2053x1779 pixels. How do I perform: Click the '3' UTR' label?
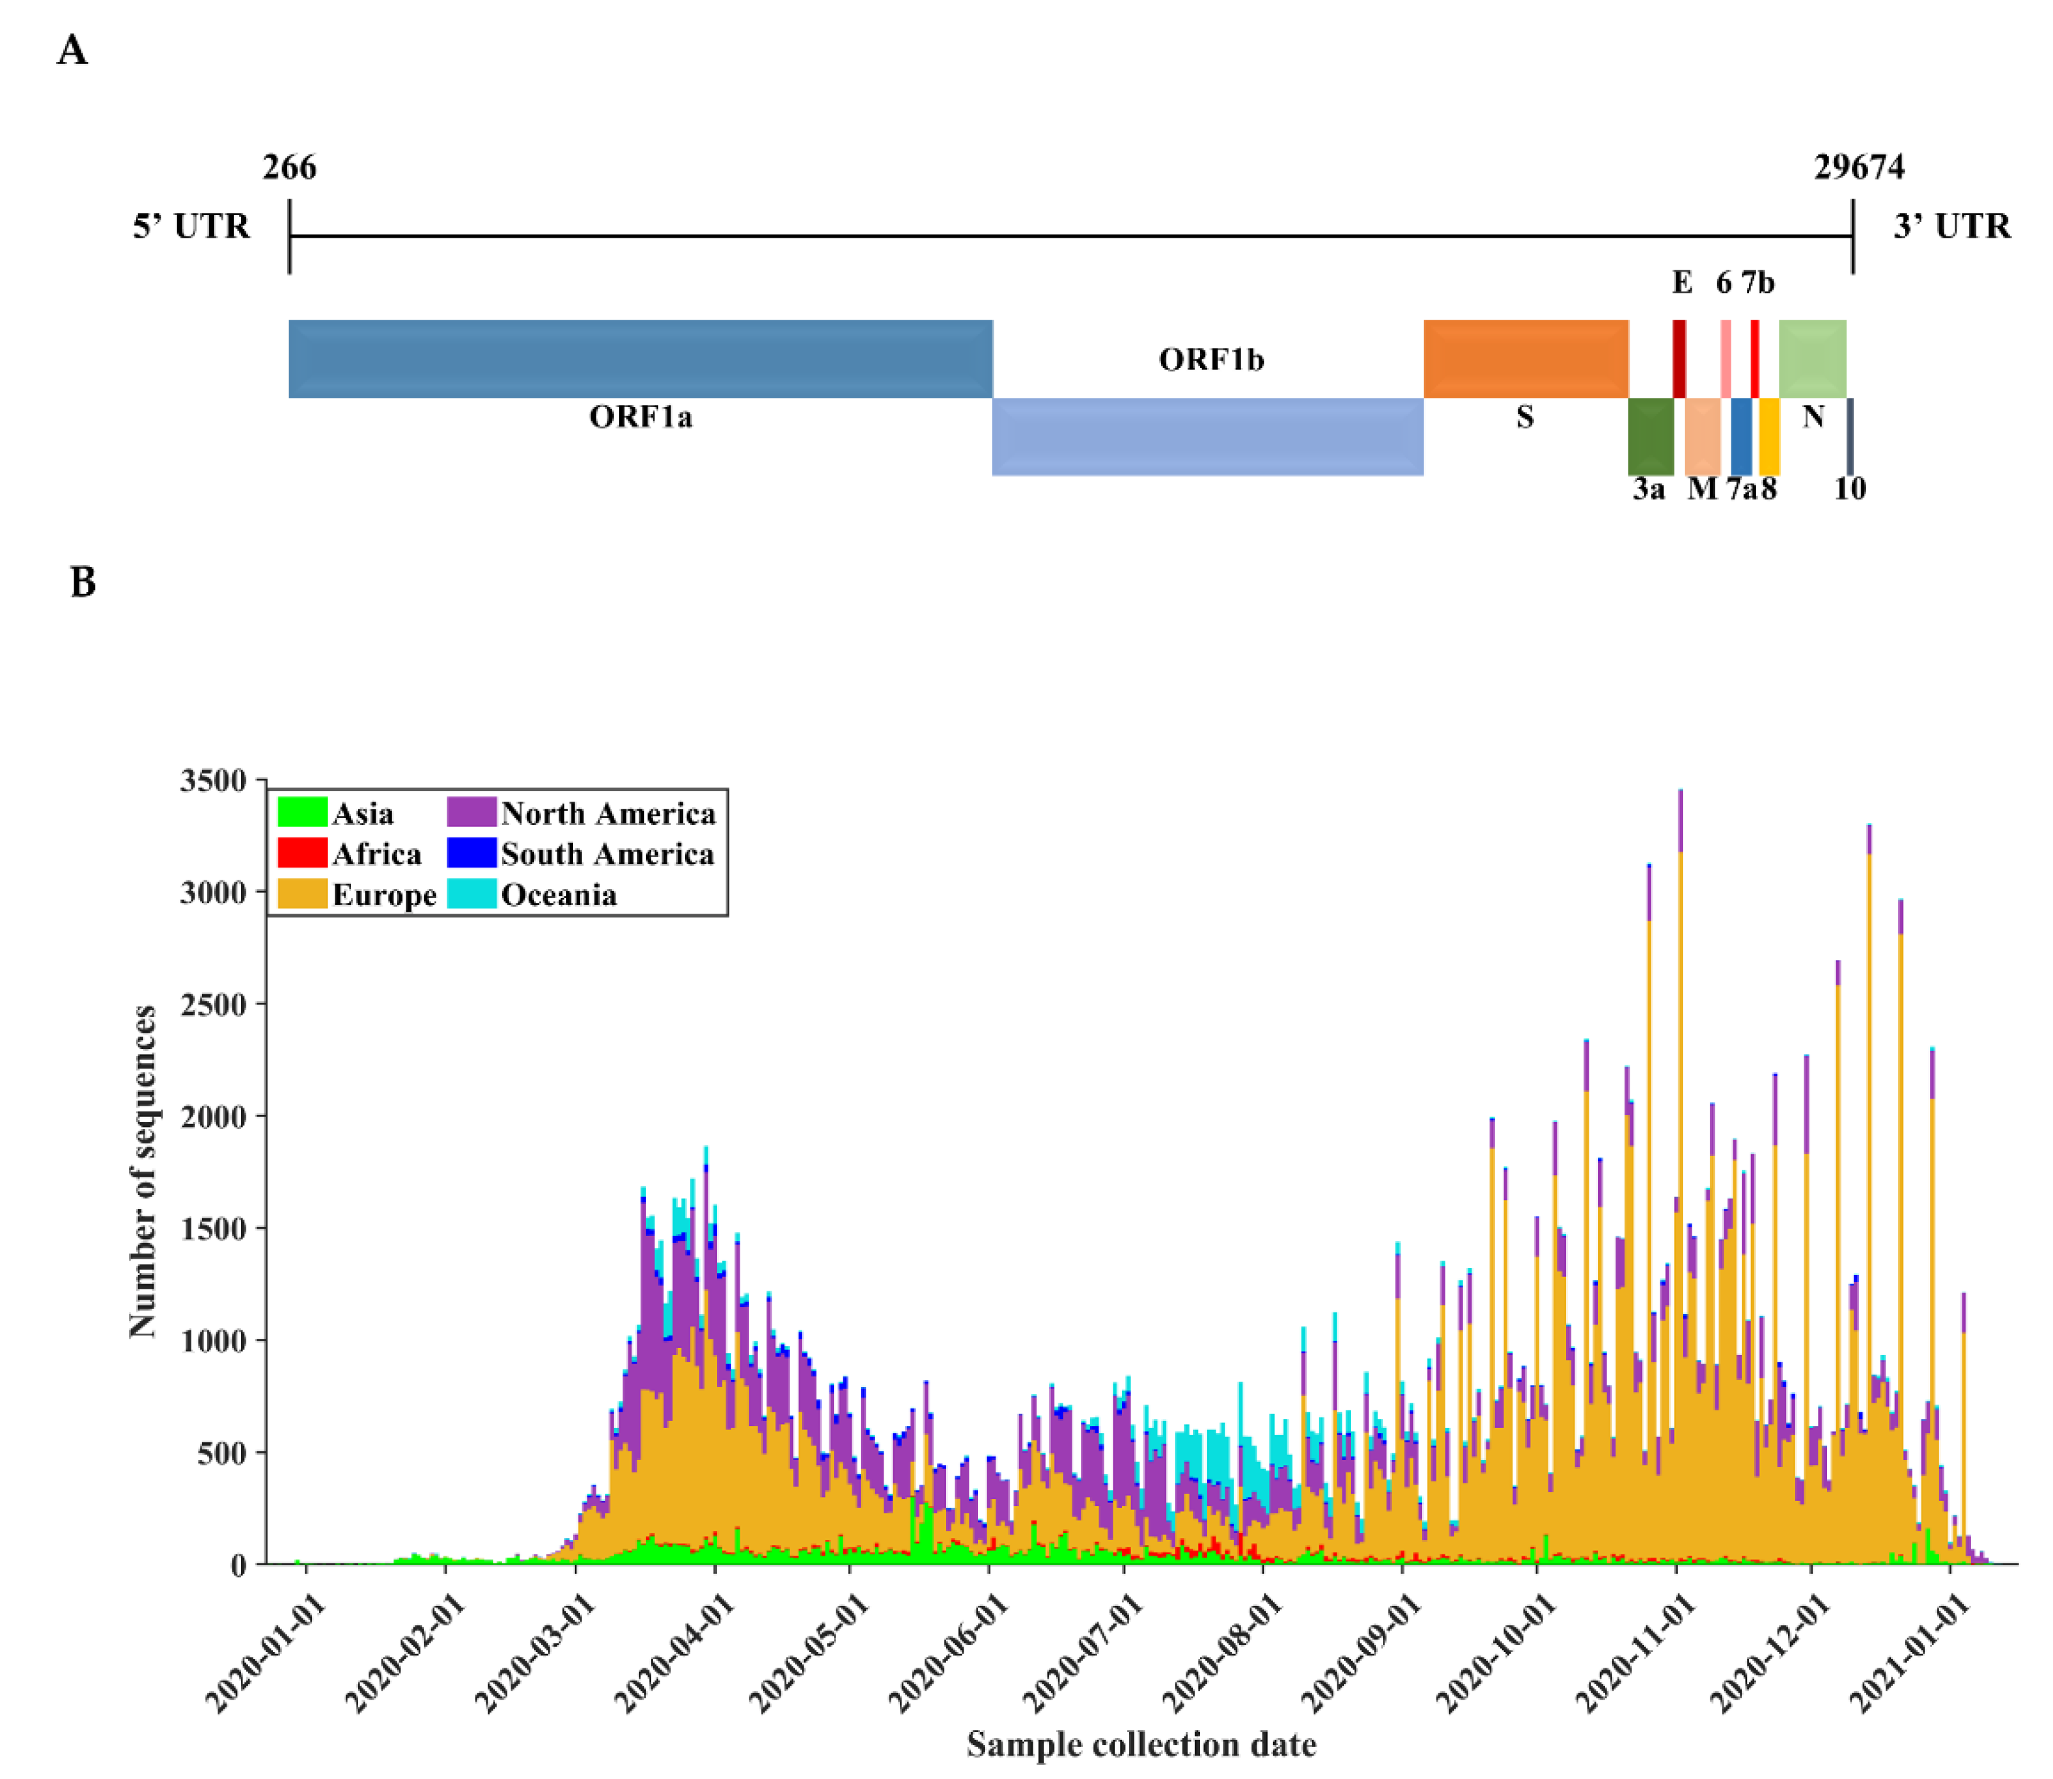[x=1951, y=227]
